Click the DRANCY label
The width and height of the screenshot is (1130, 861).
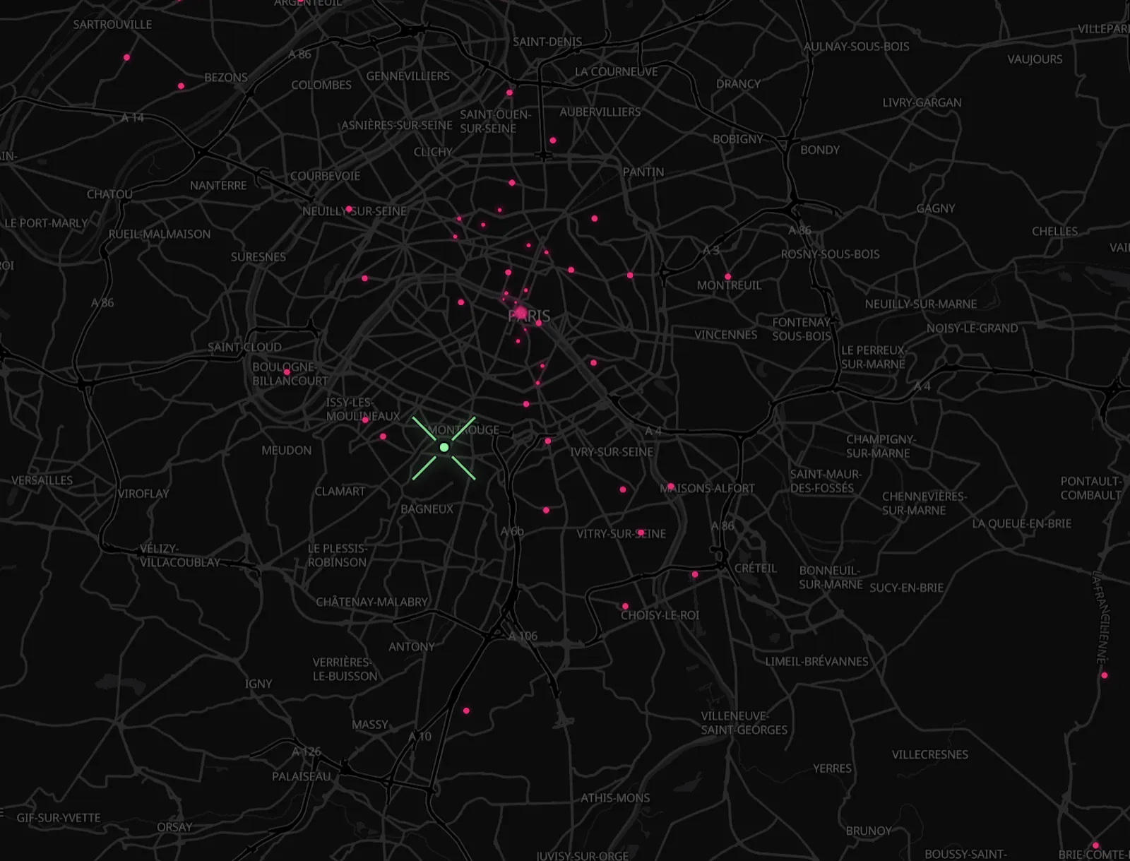pyautogui.click(x=738, y=83)
